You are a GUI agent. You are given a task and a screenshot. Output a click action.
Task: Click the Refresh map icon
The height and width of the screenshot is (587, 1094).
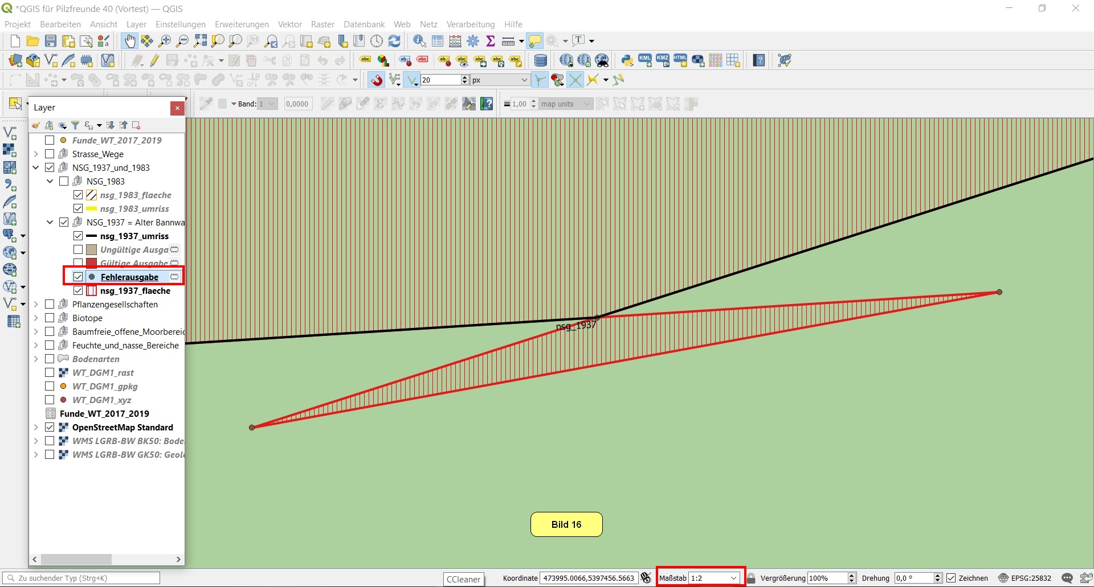click(394, 41)
